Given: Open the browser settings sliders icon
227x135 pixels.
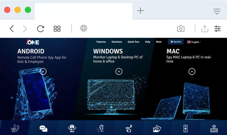Looking at the screenshot, I should (x=217, y=28).
